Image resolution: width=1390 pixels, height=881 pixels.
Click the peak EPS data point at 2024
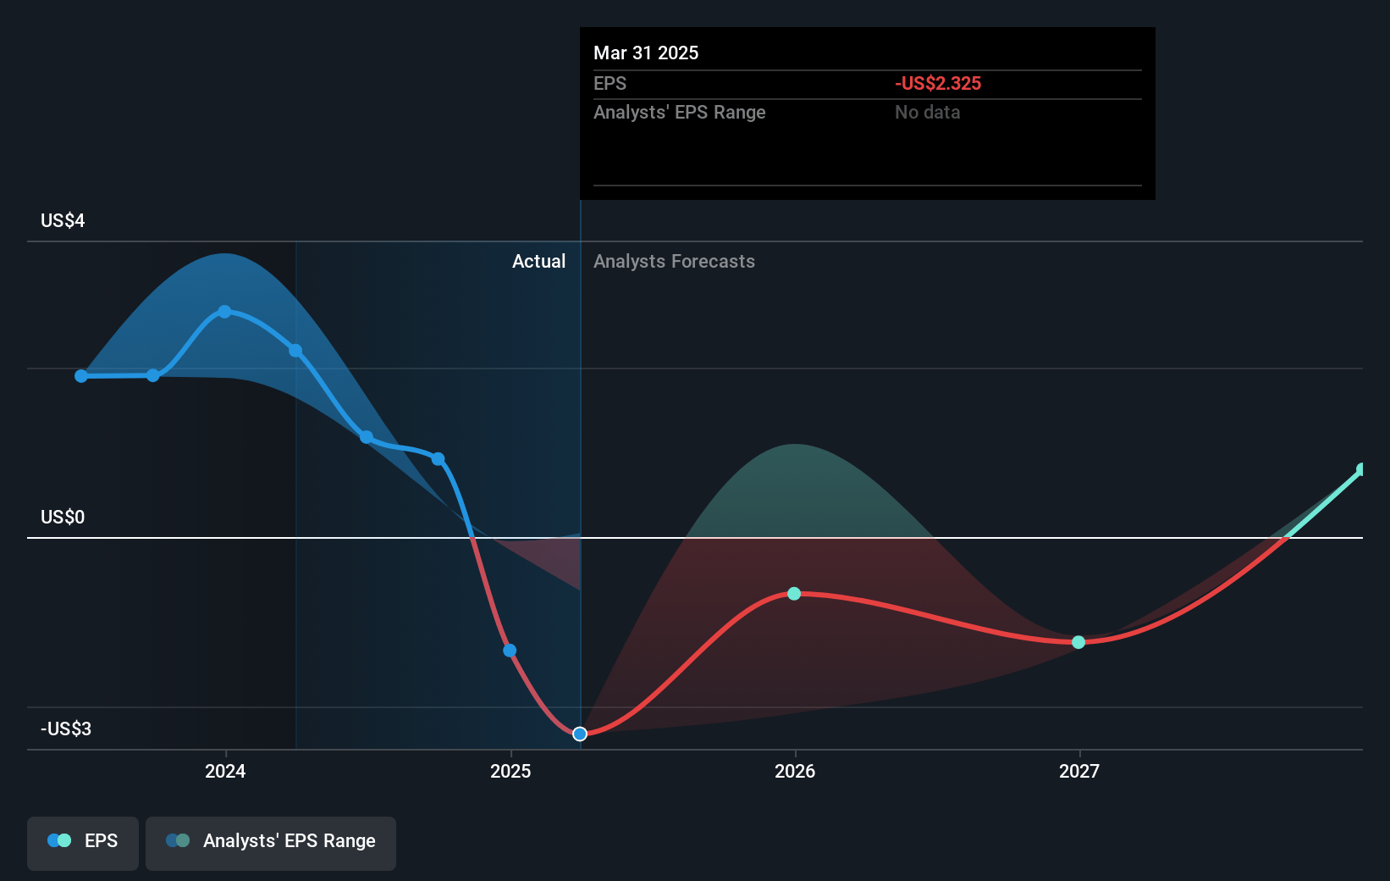tap(224, 312)
